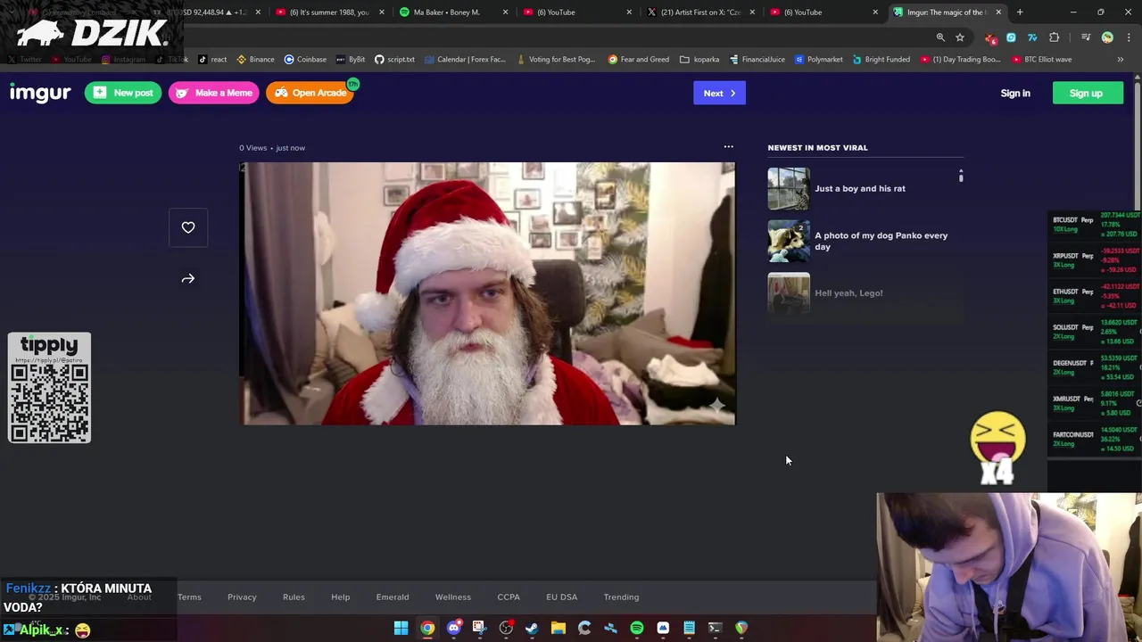Open the Extensions puzzle icon
Viewport: 1142px width, 642px height.
tap(1055, 37)
